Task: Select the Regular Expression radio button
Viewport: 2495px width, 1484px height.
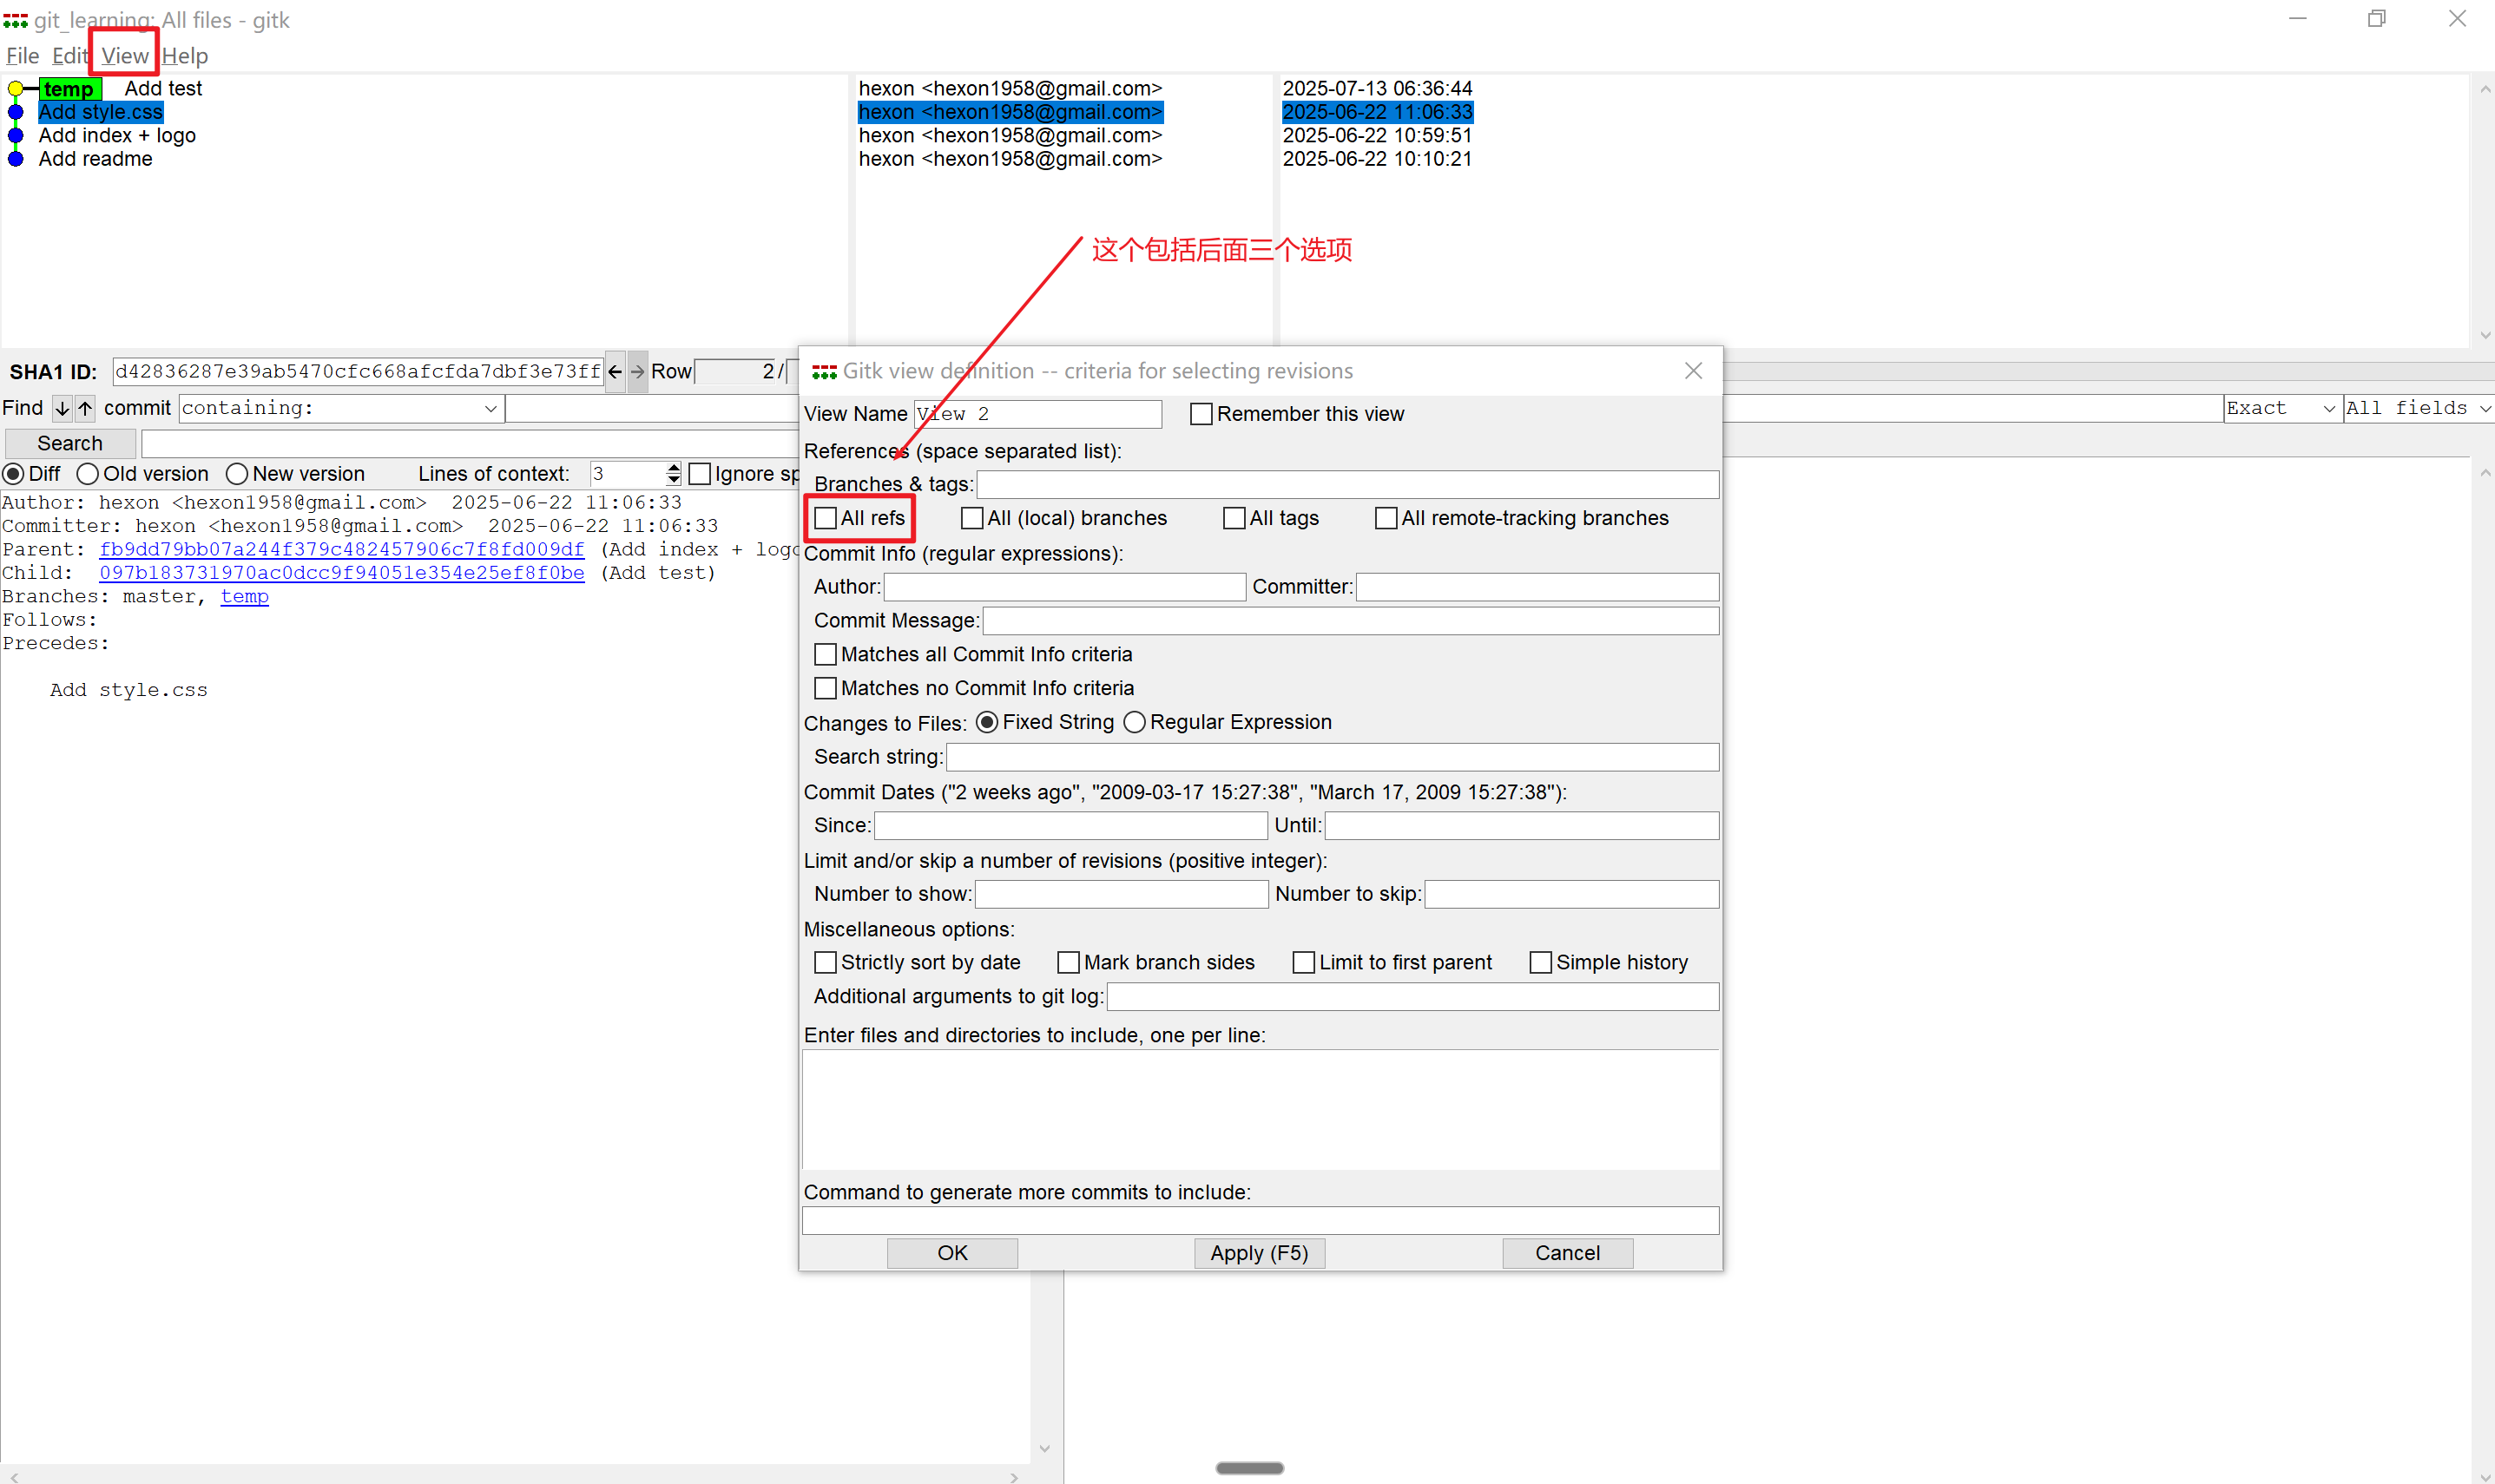Action: 1134,722
